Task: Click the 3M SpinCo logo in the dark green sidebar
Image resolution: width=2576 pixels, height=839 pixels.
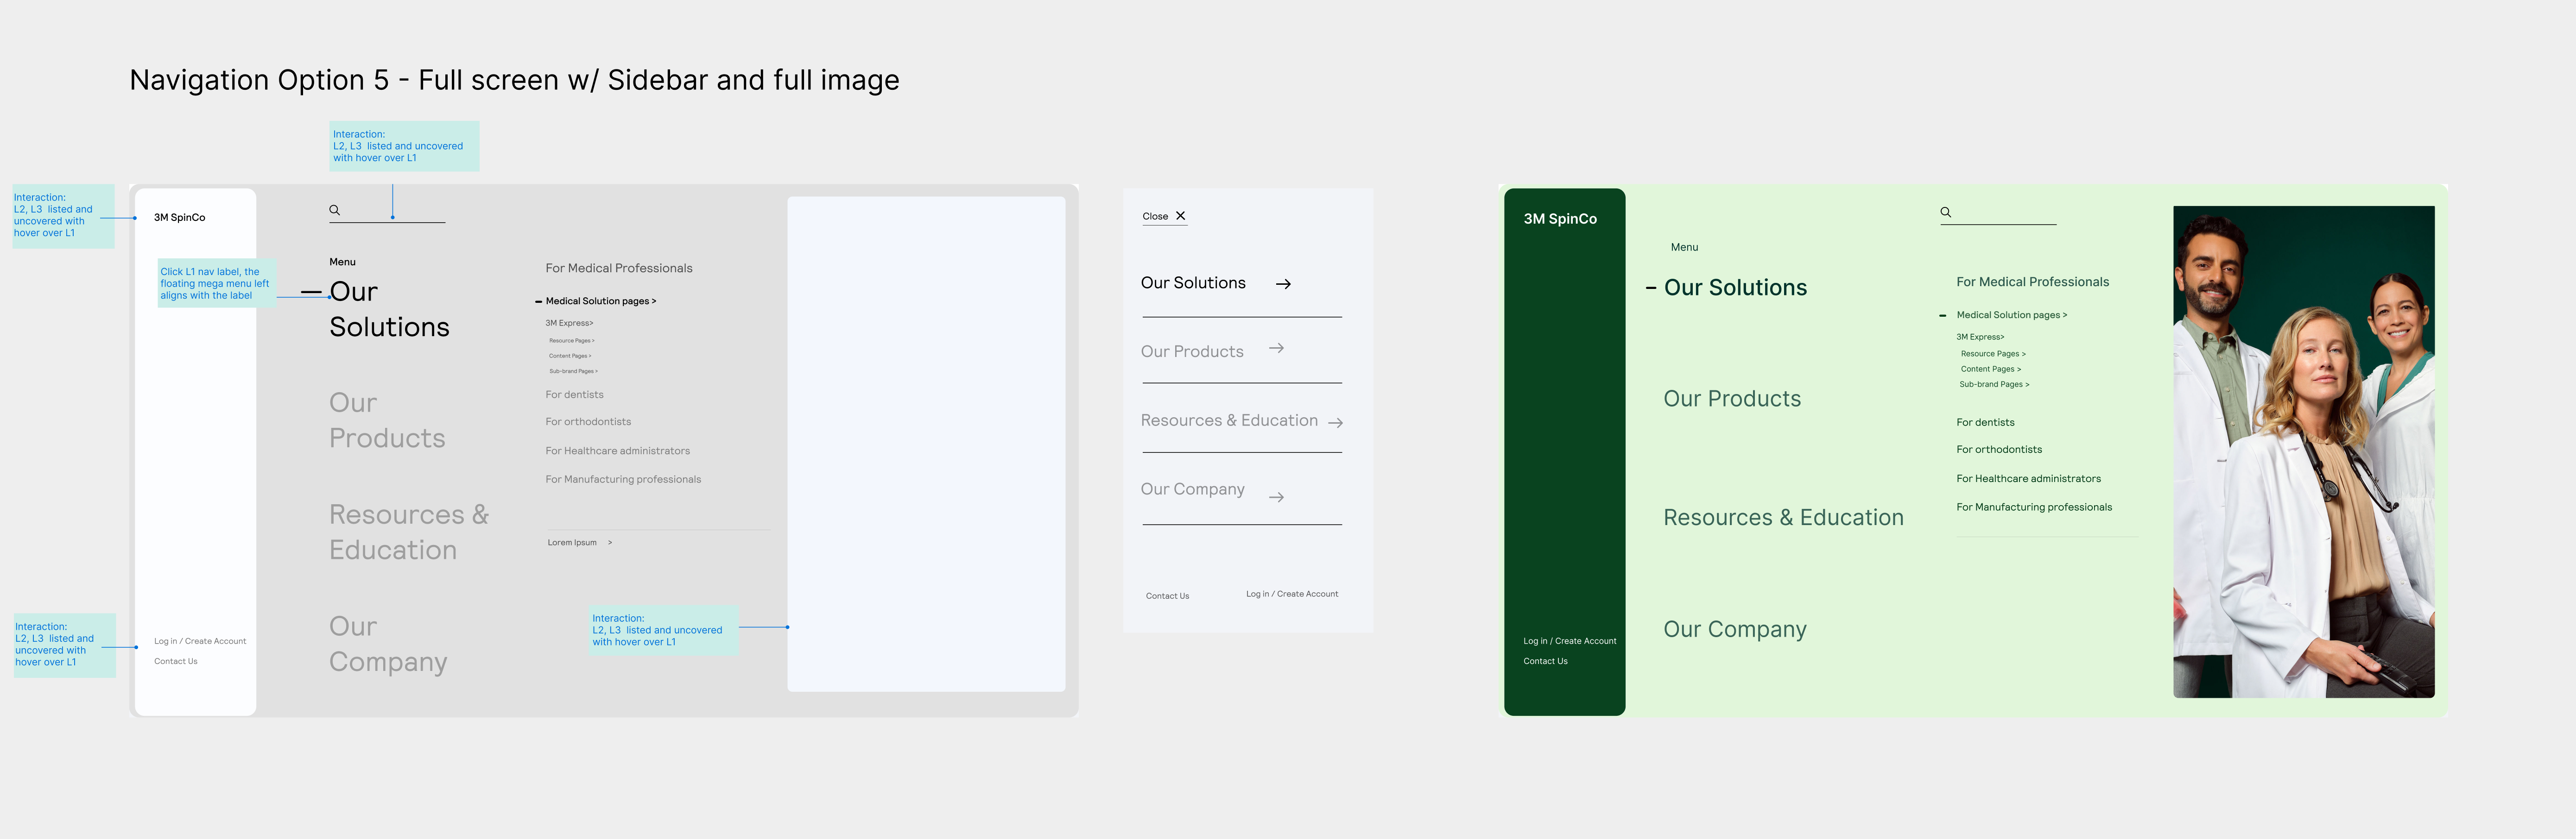Action: (x=1560, y=219)
